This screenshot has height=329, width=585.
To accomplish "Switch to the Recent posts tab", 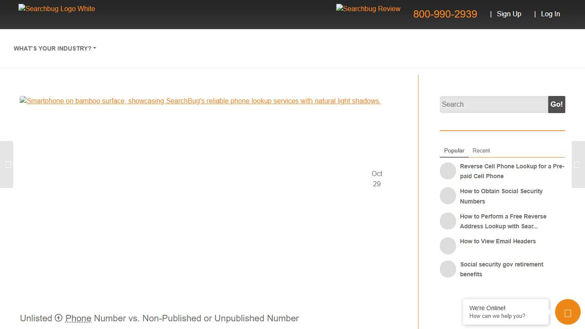I will pos(481,150).
